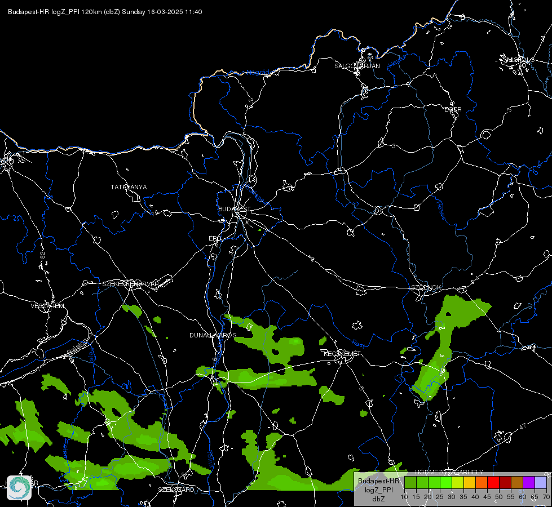Click the swirl logo icon in bottom-left corner
The width and height of the screenshot is (552, 507).
point(19,488)
